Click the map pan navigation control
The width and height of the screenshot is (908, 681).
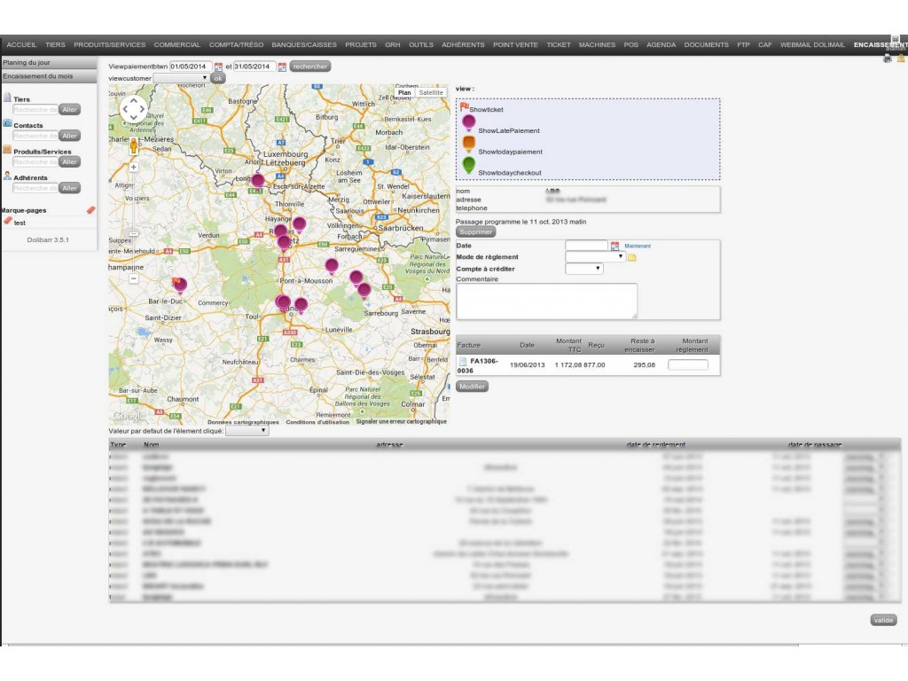(134, 110)
